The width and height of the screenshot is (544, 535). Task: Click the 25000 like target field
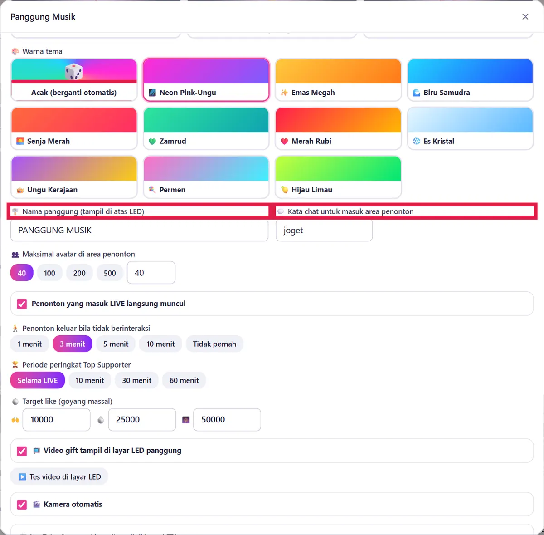[x=142, y=420]
